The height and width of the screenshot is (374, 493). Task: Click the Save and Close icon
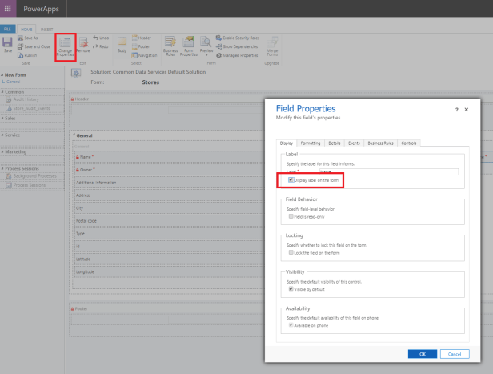tap(21, 47)
